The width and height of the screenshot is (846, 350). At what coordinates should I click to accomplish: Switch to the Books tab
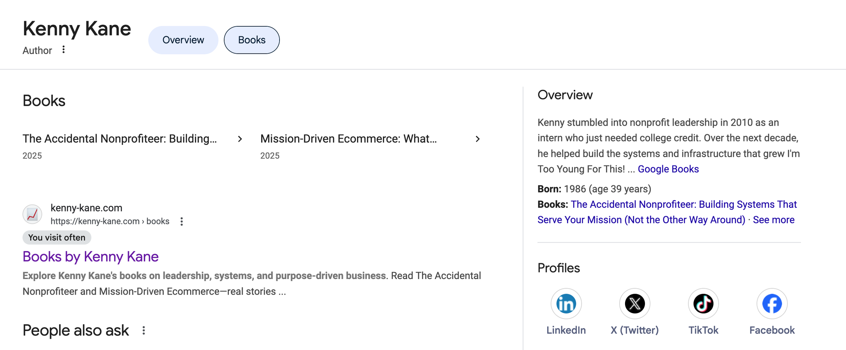click(x=251, y=40)
